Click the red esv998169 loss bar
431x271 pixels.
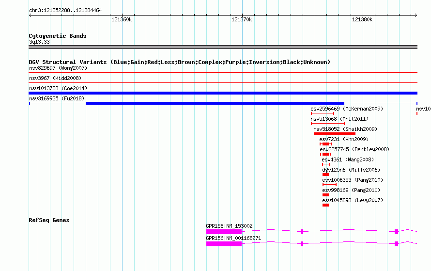(x=326, y=195)
